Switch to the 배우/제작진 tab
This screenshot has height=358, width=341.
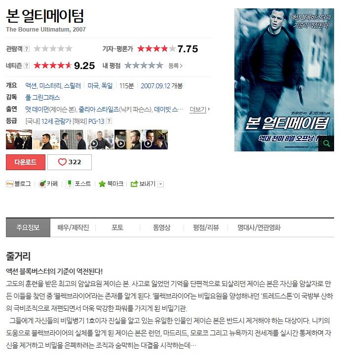73,228
